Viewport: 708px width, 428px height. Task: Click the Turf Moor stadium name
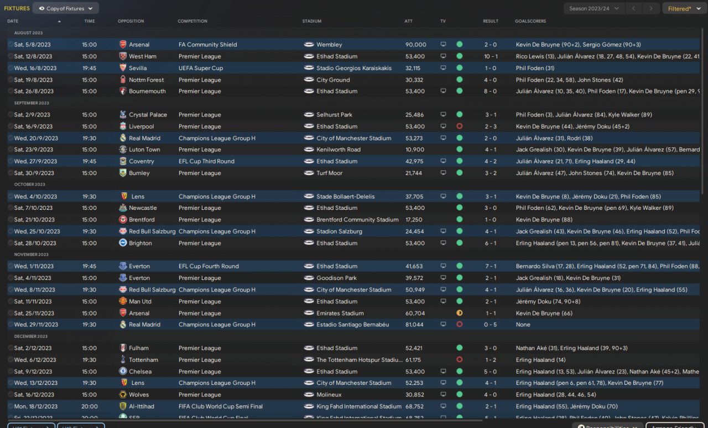(330, 173)
